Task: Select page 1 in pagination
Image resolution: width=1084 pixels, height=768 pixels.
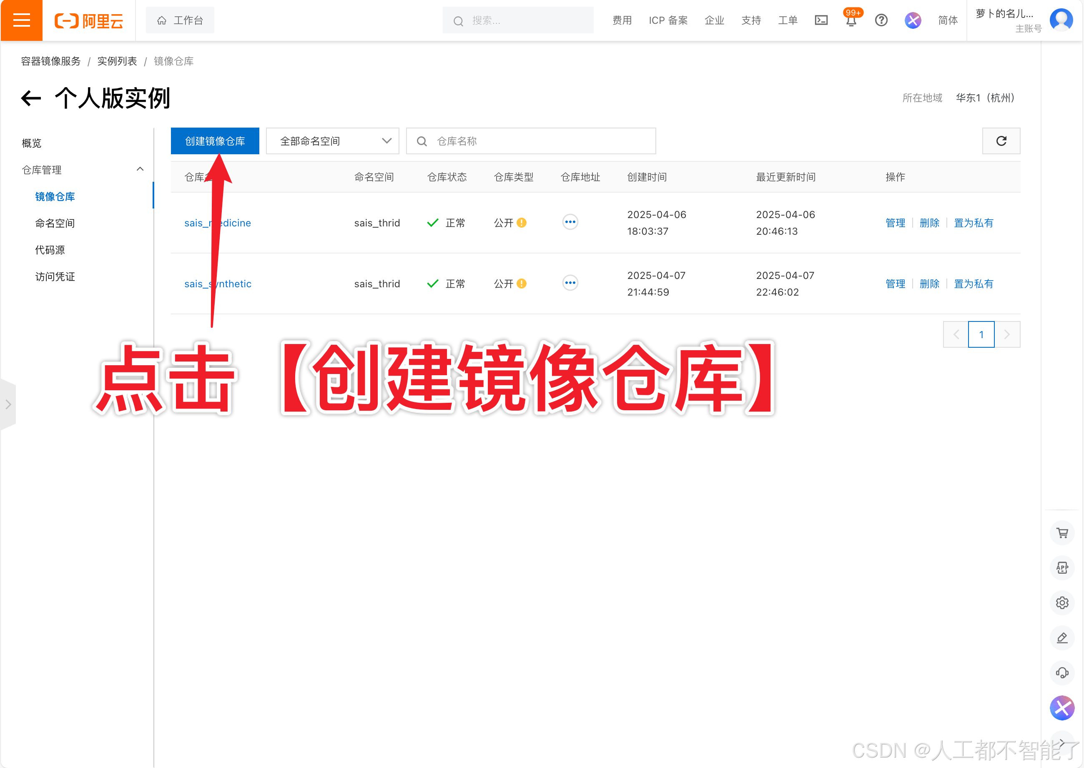Action: tap(981, 334)
